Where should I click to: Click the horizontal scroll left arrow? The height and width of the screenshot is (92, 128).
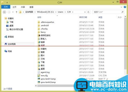point(36,86)
